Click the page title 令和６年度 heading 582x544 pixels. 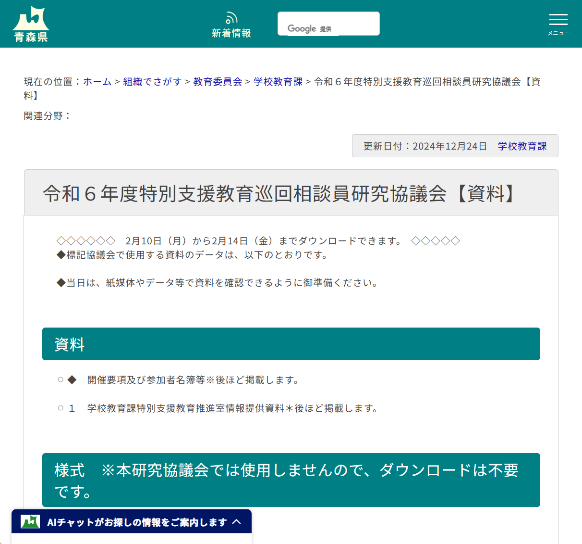click(279, 194)
